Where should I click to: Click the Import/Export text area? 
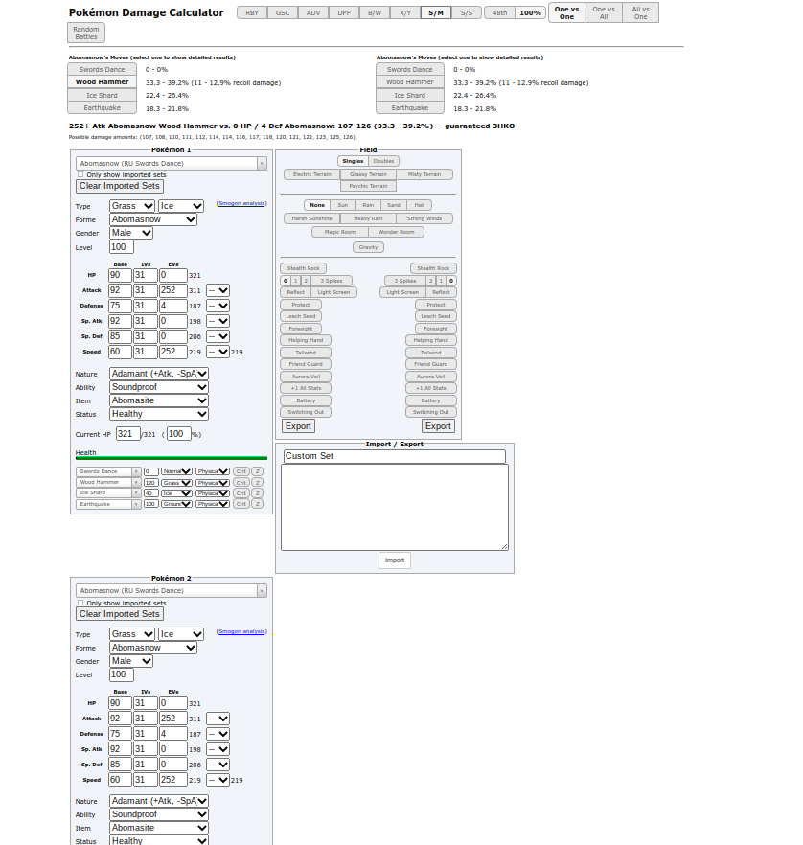[x=395, y=508]
